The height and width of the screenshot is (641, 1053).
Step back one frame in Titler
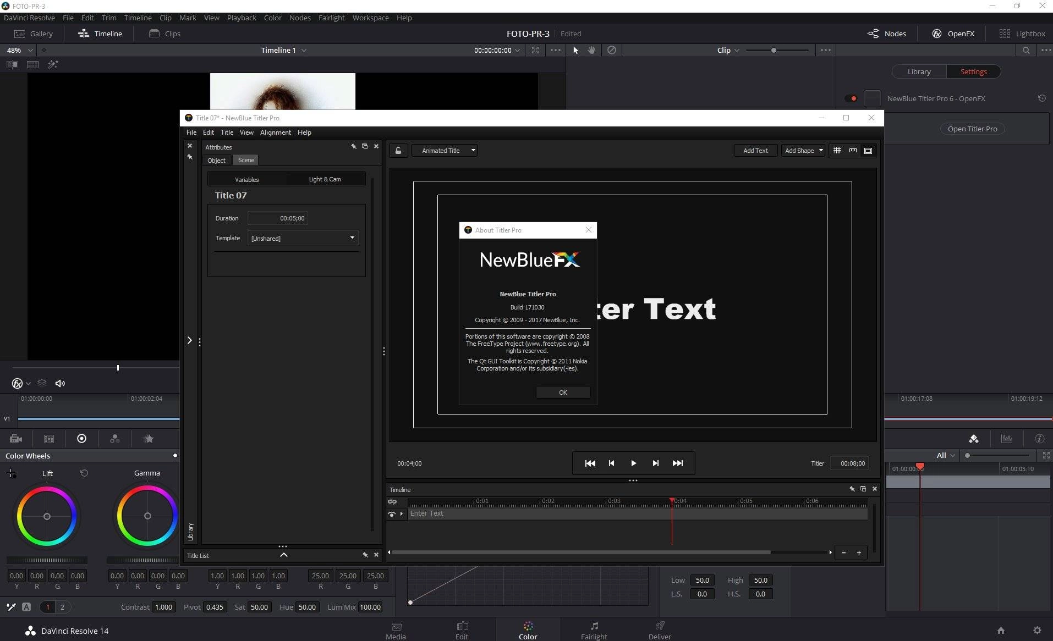(x=611, y=463)
